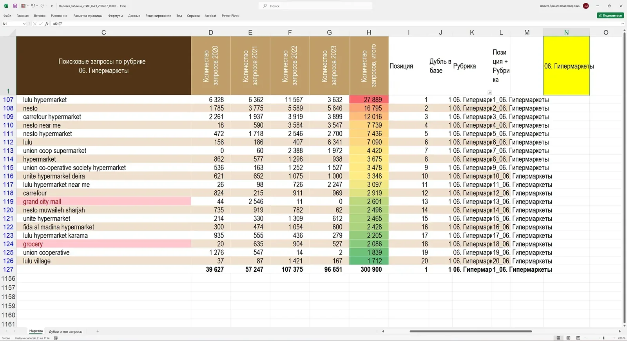The height and width of the screenshot is (341, 627).
Task: Click the 'Позиция' header cell
Action: tap(409, 66)
